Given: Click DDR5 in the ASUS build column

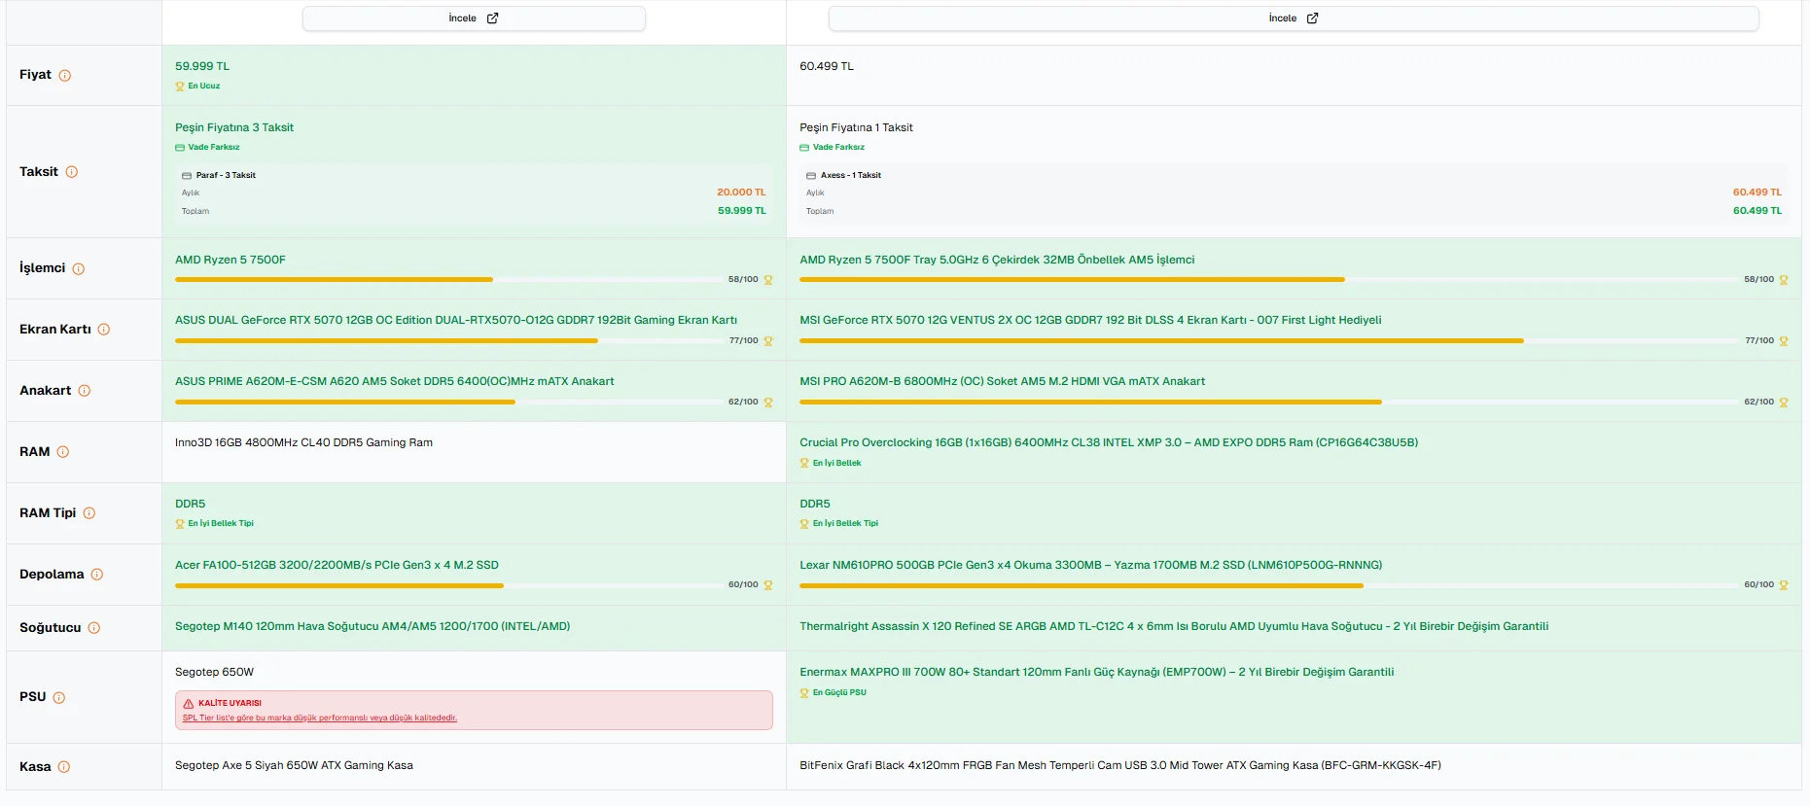Looking at the screenshot, I should tap(191, 505).
